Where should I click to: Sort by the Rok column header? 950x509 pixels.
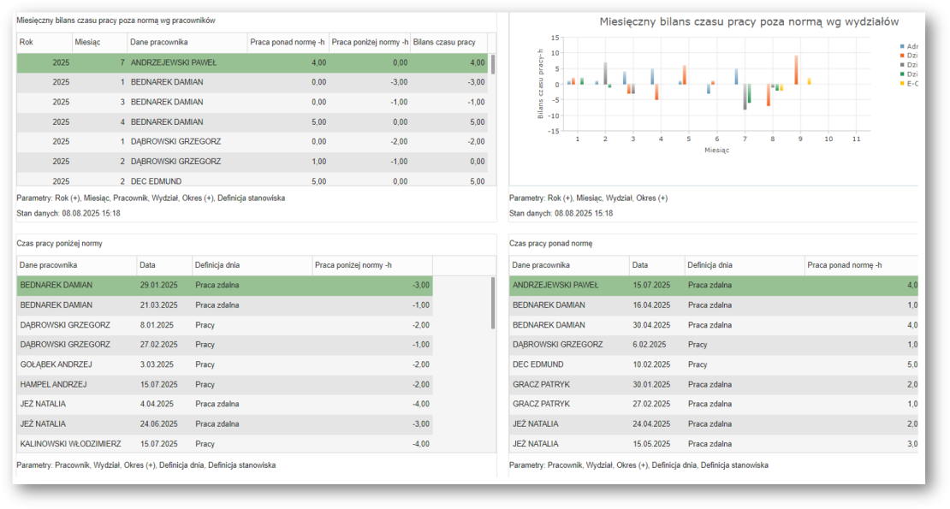(44, 42)
